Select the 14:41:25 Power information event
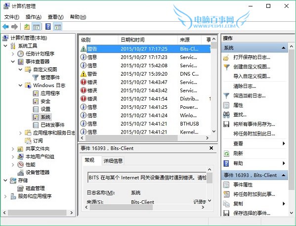Viewport: 296px width, 226px height. (145, 107)
